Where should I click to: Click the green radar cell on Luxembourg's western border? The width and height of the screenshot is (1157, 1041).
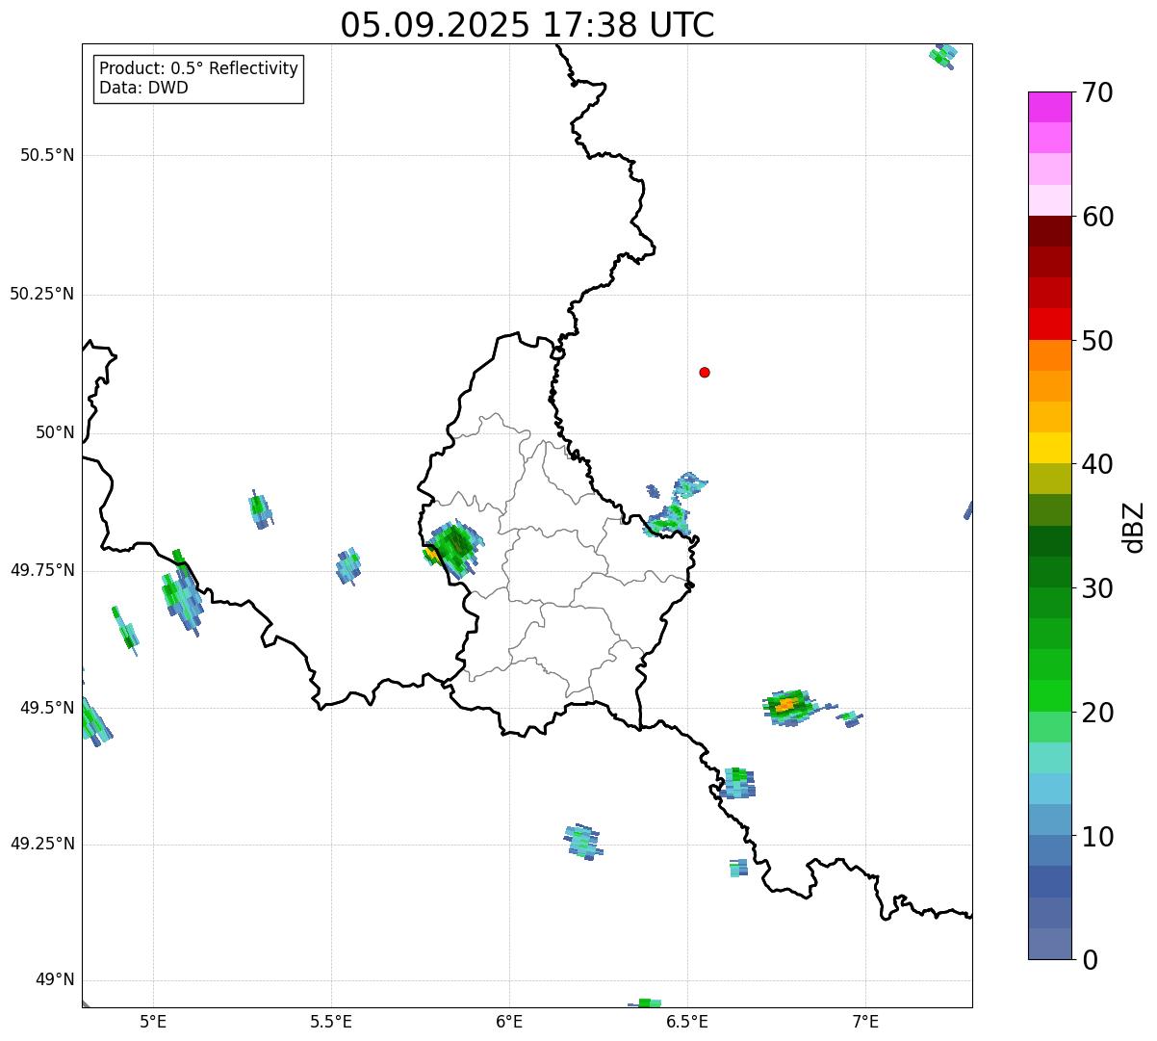click(453, 547)
